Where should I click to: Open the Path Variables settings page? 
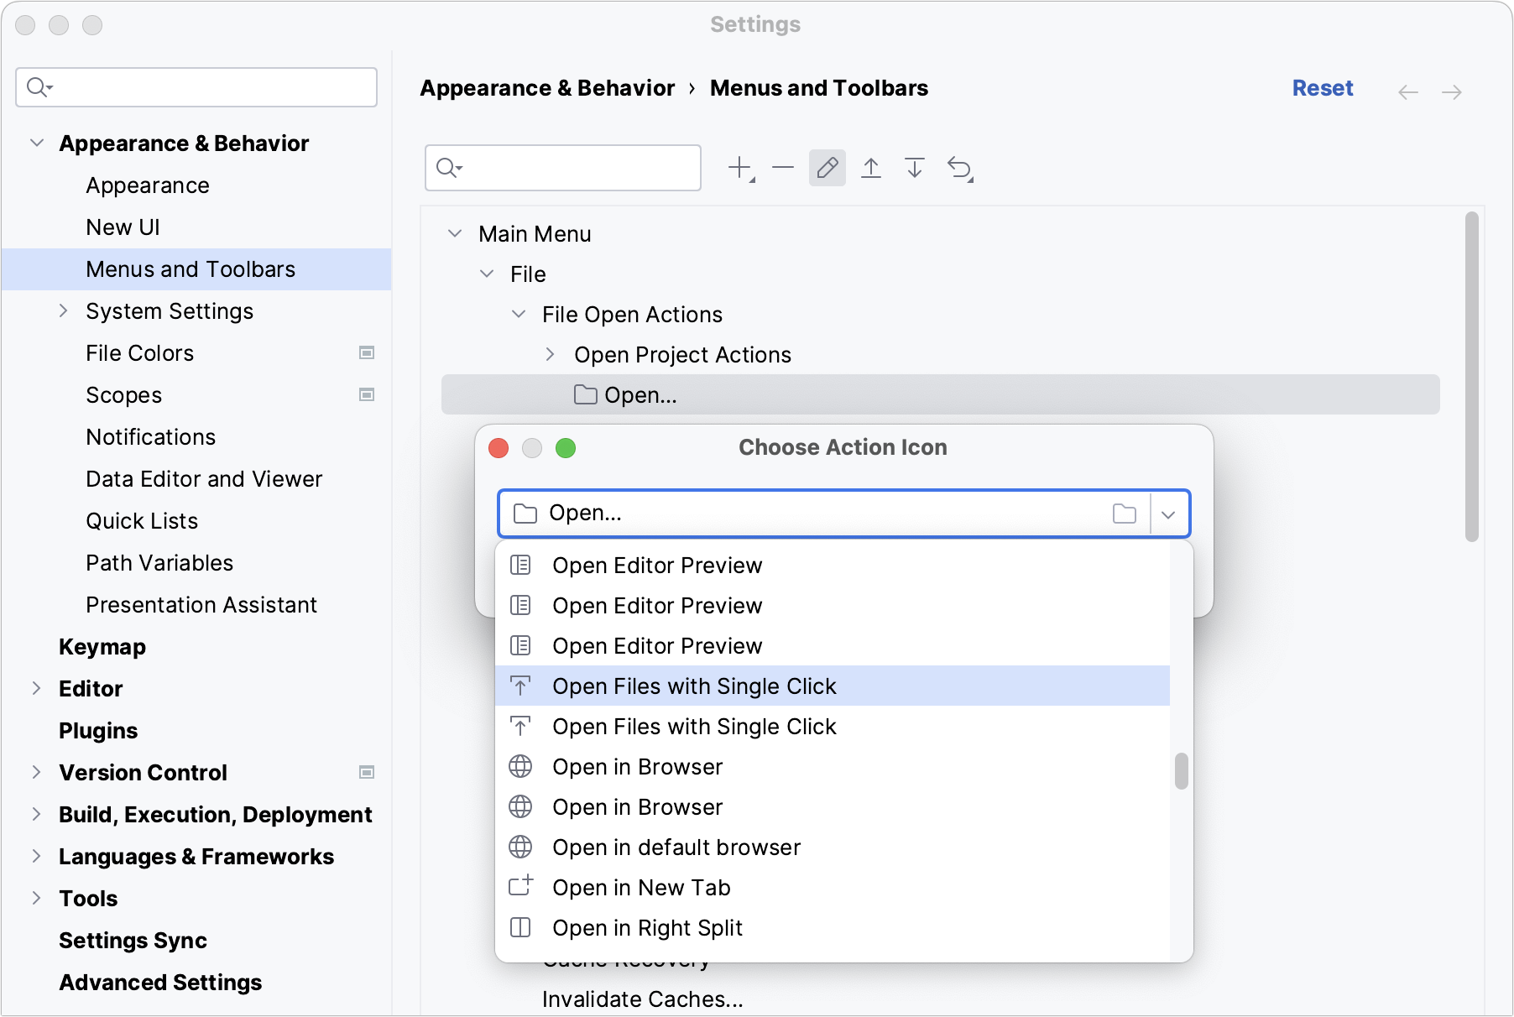(x=159, y=563)
